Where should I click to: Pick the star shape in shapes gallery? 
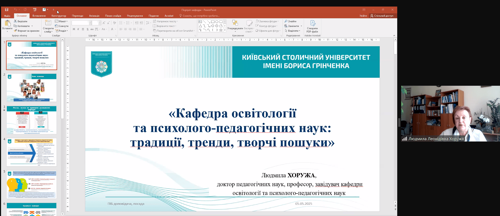click(x=221, y=30)
